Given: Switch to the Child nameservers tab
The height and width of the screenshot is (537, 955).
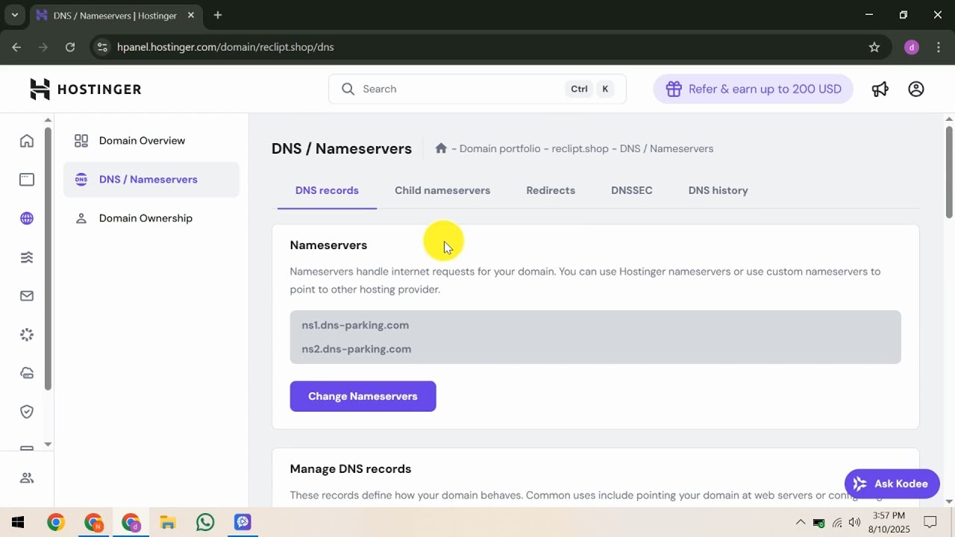Looking at the screenshot, I should 442,191.
